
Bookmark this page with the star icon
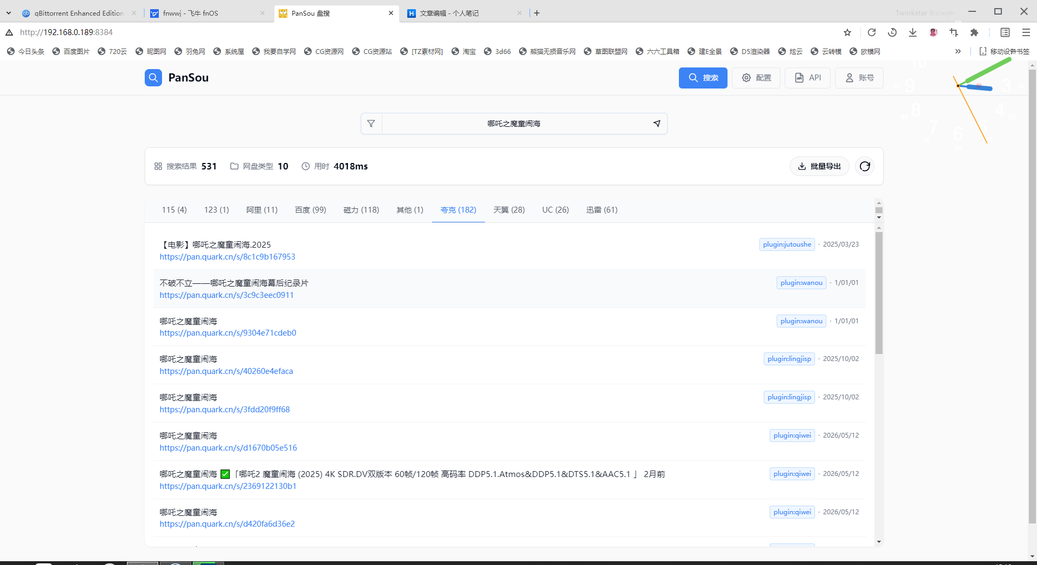(x=847, y=32)
